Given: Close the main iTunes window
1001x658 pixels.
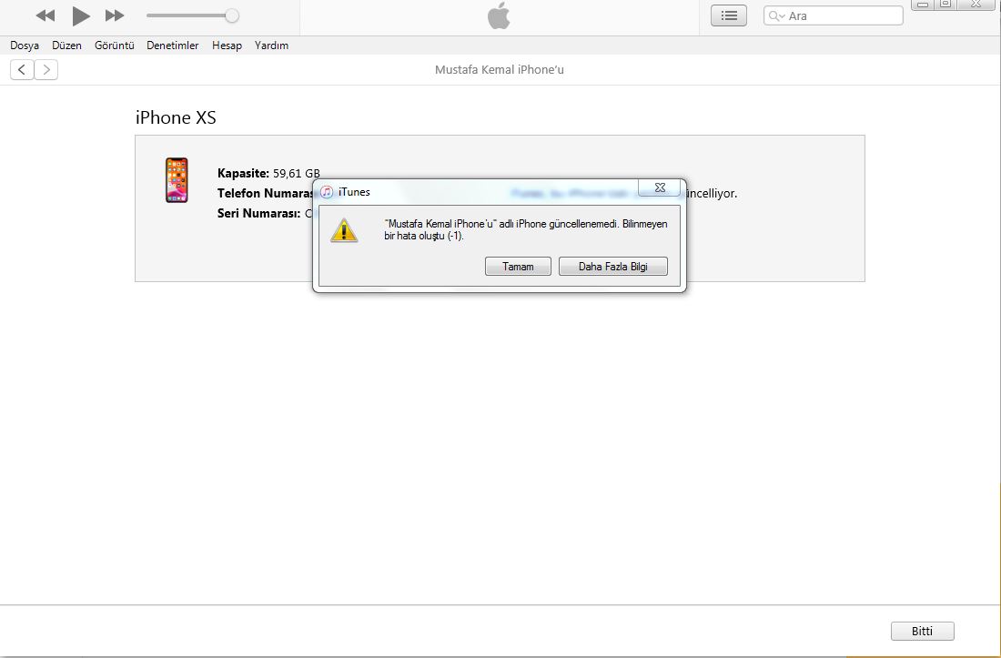Looking at the screenshot, I should pyautogui.click(x=976, y=5).
